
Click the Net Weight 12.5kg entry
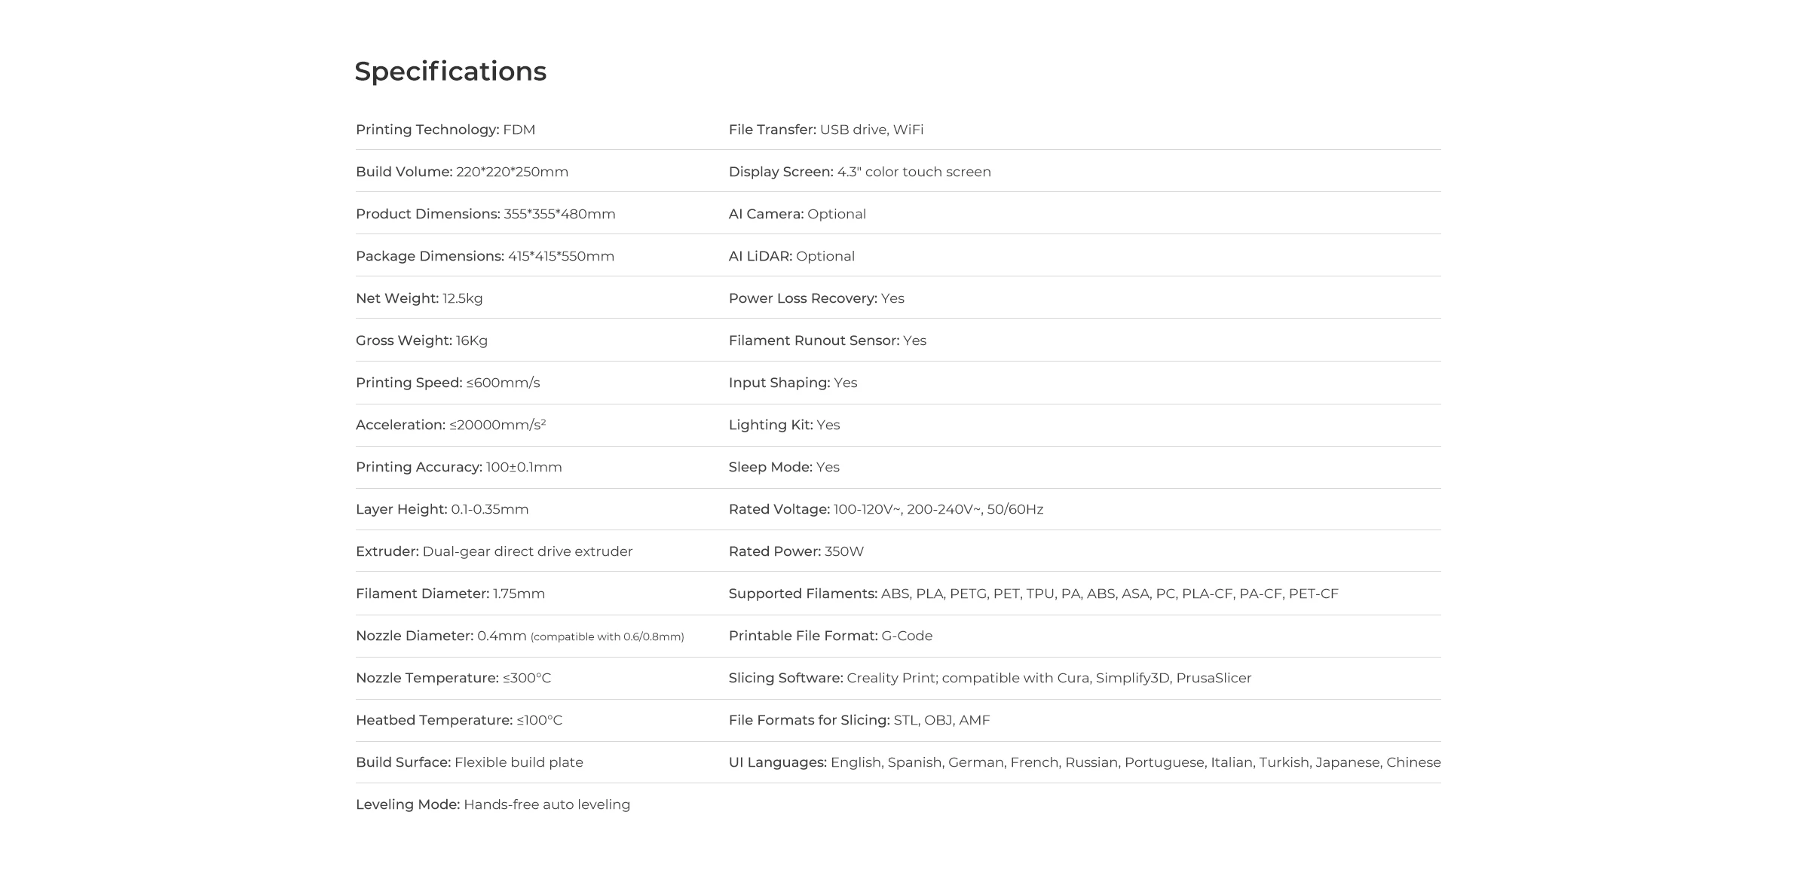point(419,298)
